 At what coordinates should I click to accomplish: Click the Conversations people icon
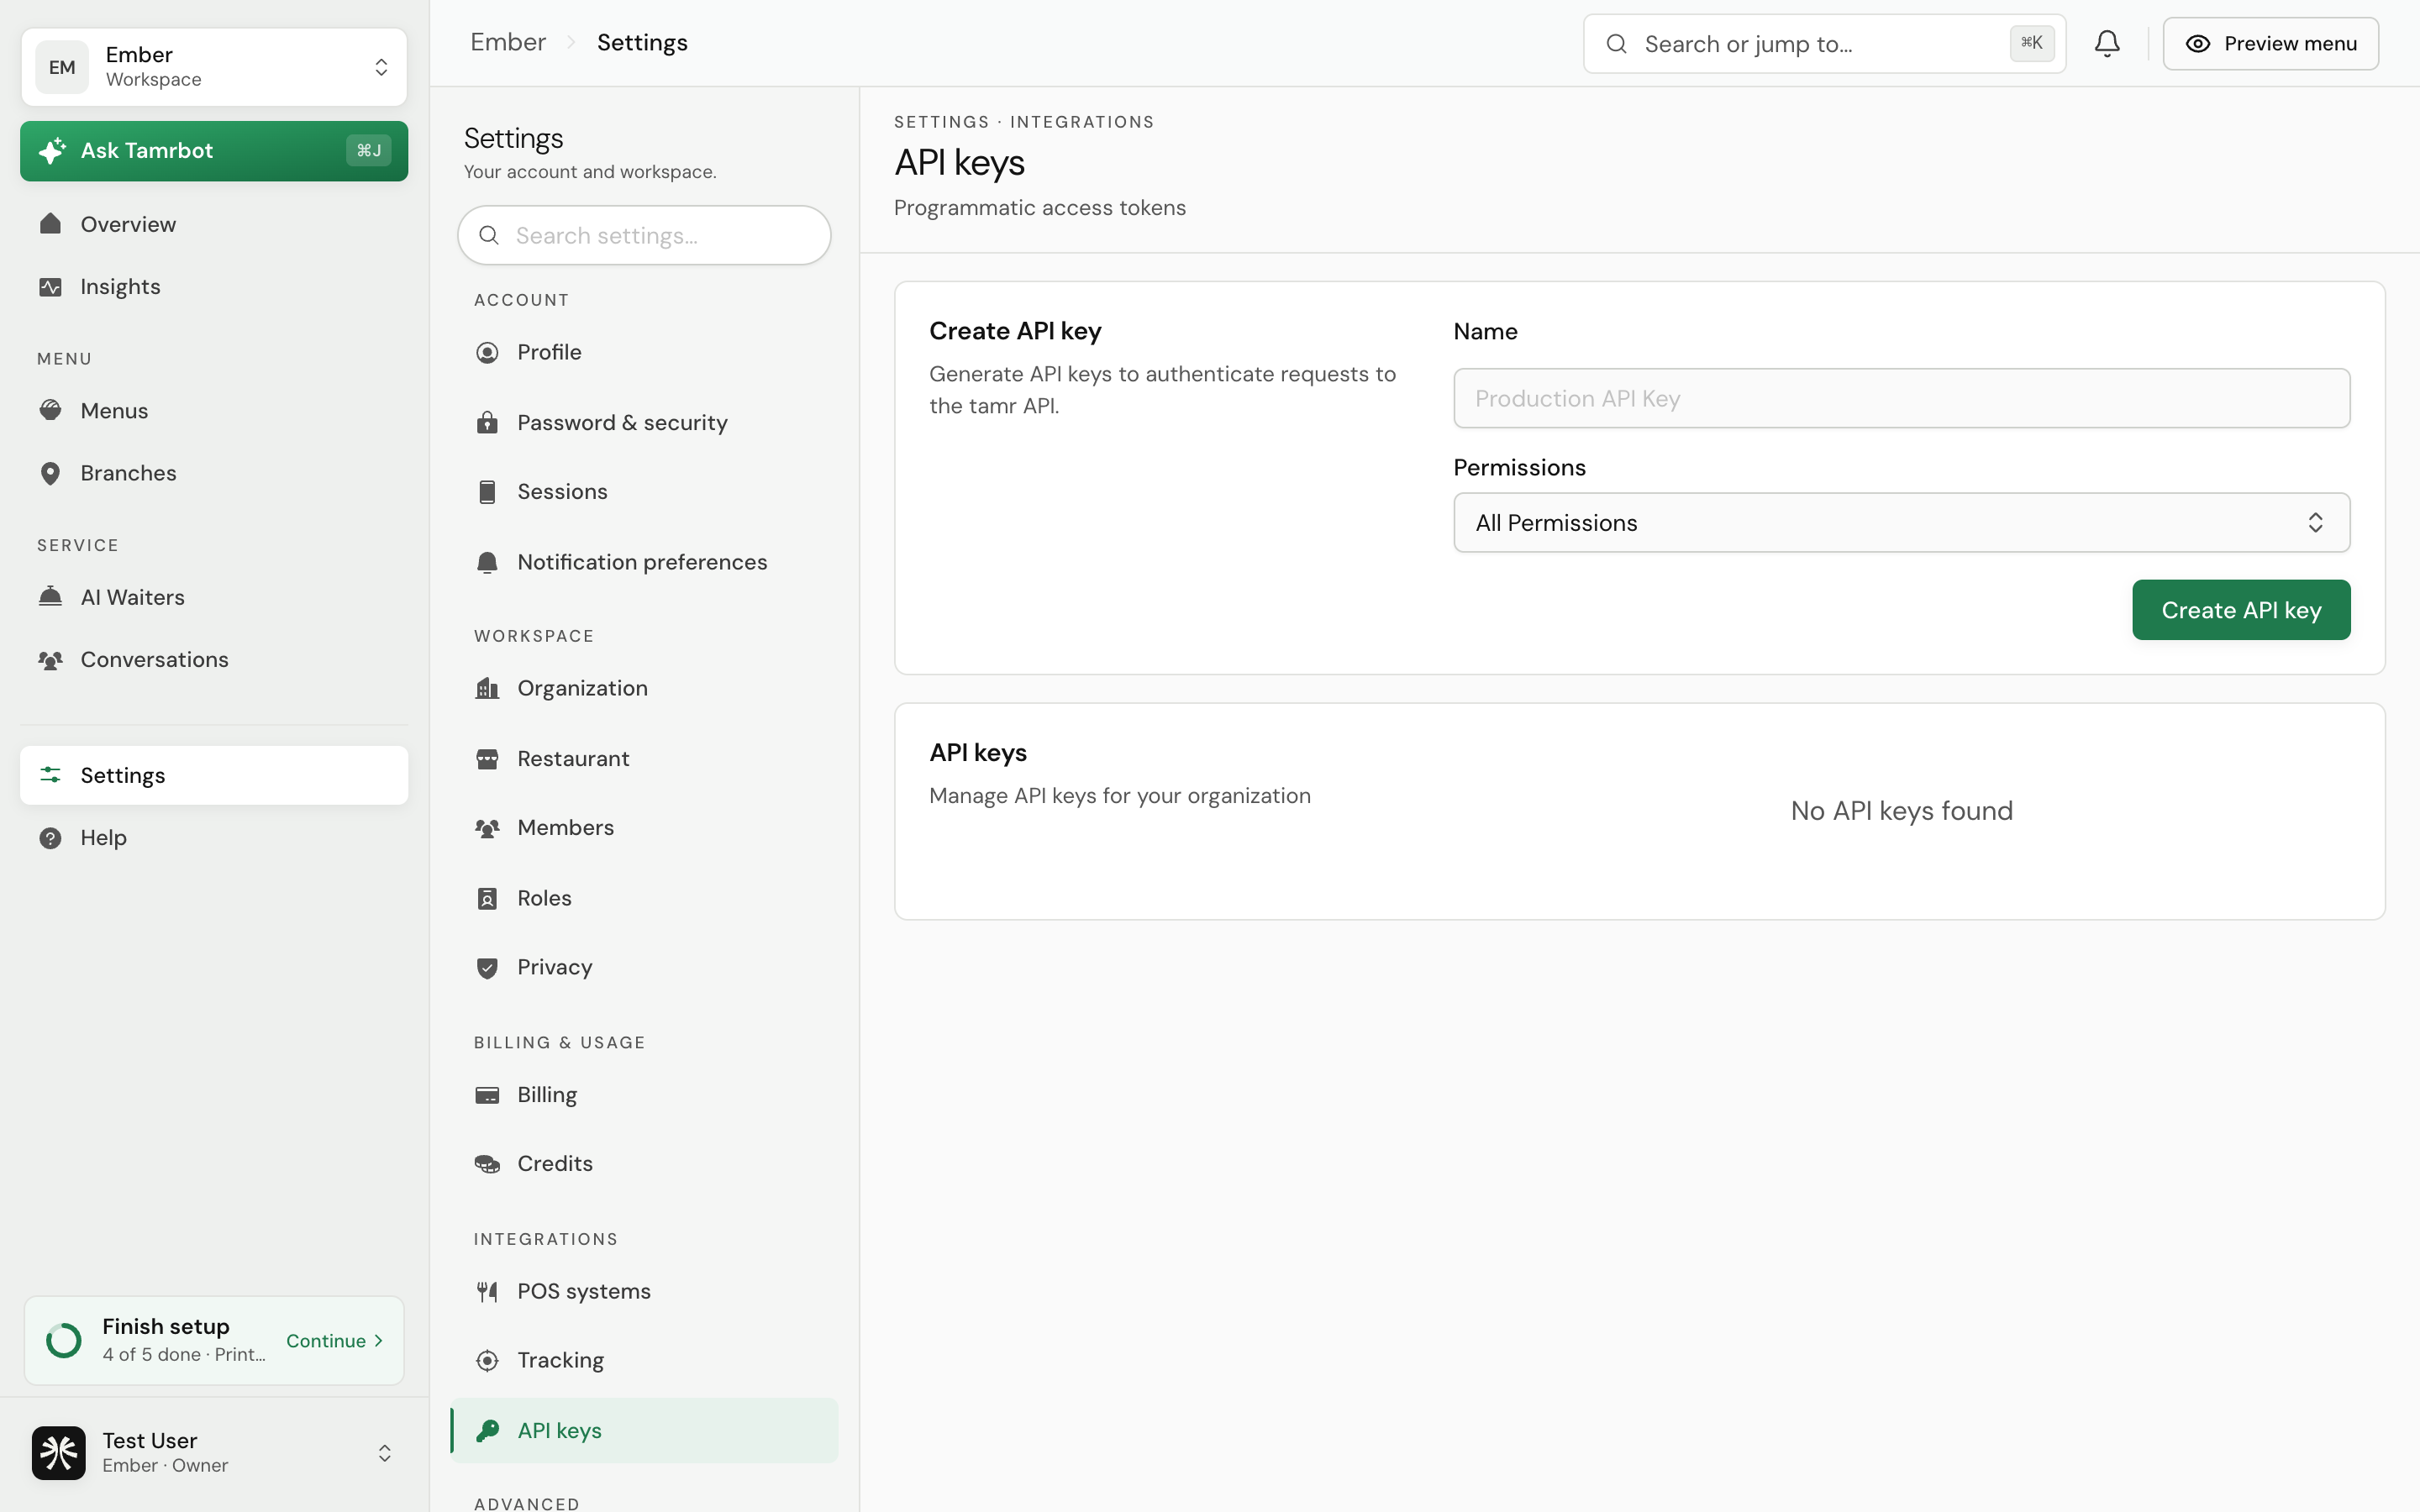click(50, 660)
